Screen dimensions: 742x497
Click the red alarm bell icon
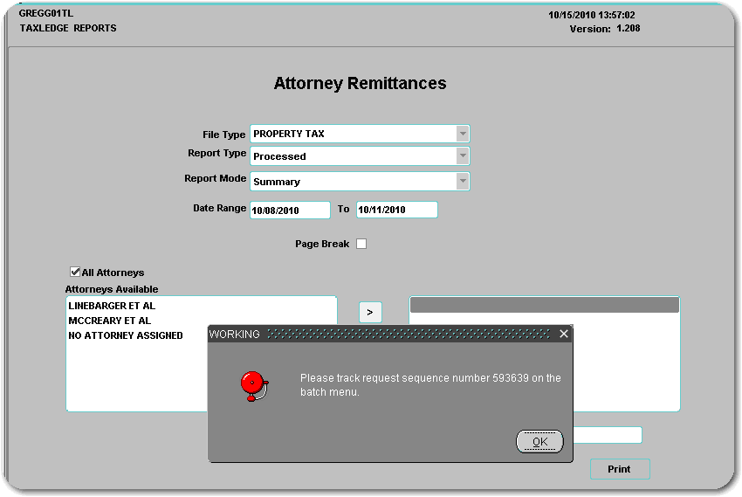tap(252, 384)
